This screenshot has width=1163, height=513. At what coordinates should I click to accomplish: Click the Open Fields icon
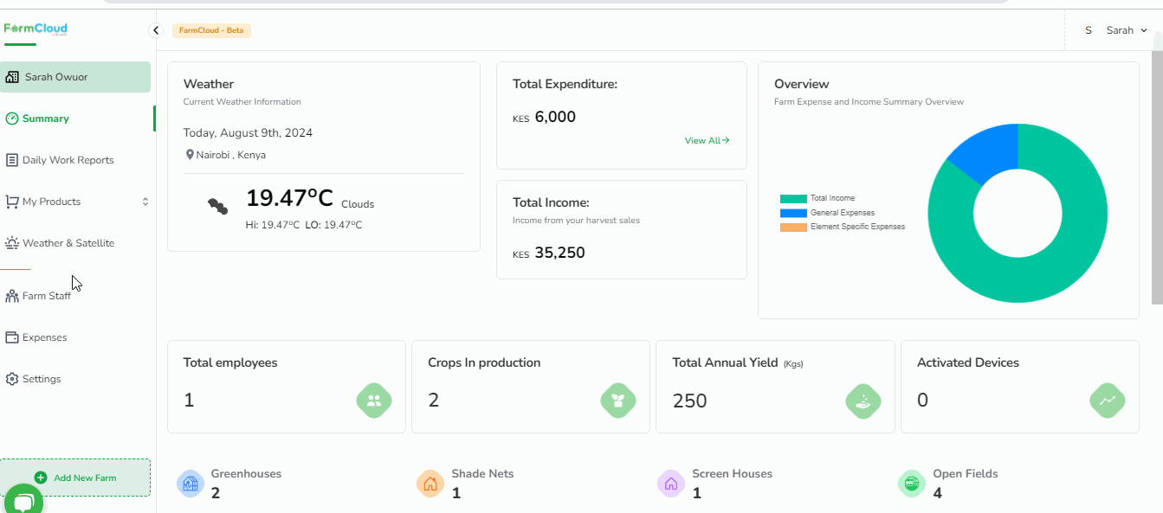click(912, 484)
